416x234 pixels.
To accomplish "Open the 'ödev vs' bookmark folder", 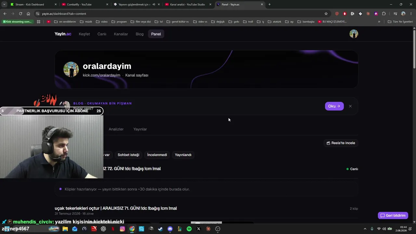I will coord(200,22).
